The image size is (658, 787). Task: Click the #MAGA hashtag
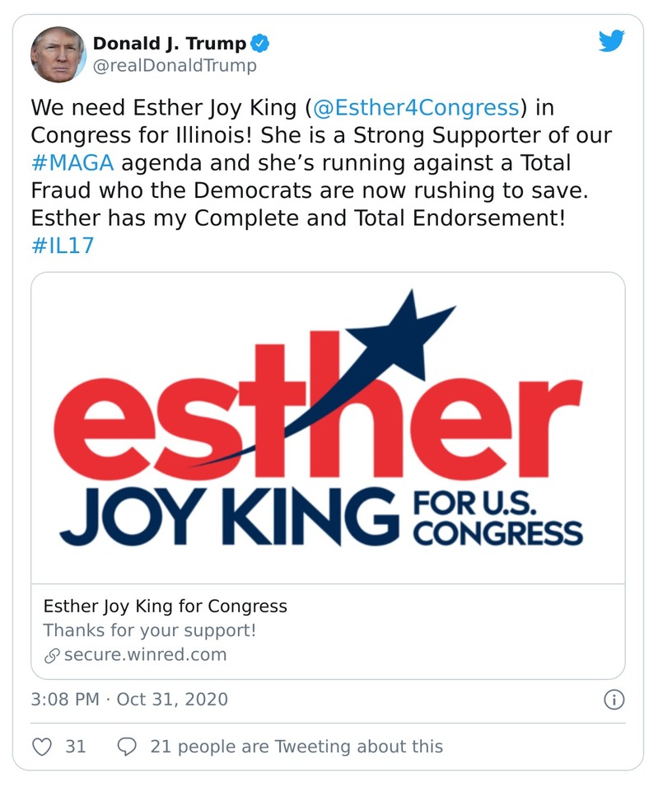72,161
